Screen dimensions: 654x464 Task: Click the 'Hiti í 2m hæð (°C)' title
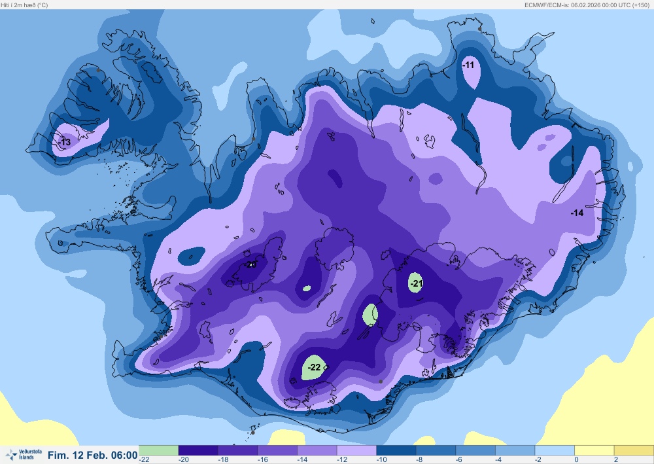pos(25,5)
